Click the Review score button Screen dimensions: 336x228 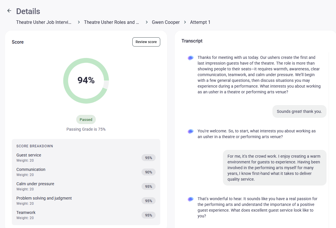coord(146,42)
